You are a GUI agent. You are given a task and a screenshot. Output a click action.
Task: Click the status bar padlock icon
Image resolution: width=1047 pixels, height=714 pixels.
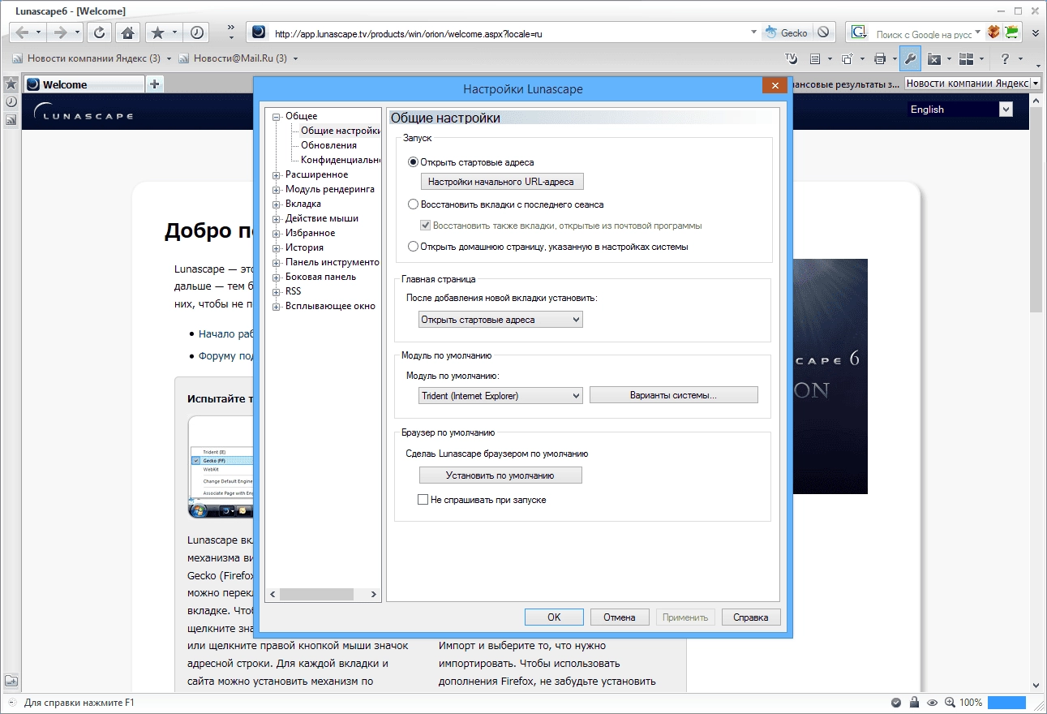[914, 703]
